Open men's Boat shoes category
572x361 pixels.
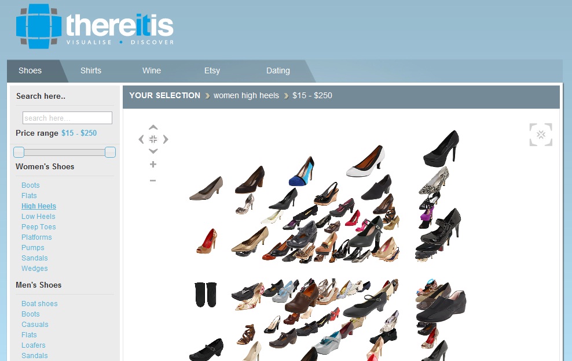point(39,304)
